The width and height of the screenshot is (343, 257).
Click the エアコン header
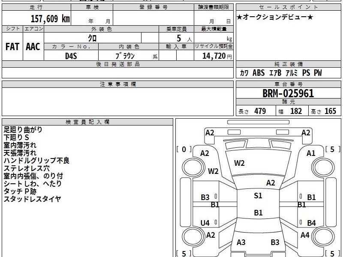tap(33, 29)
